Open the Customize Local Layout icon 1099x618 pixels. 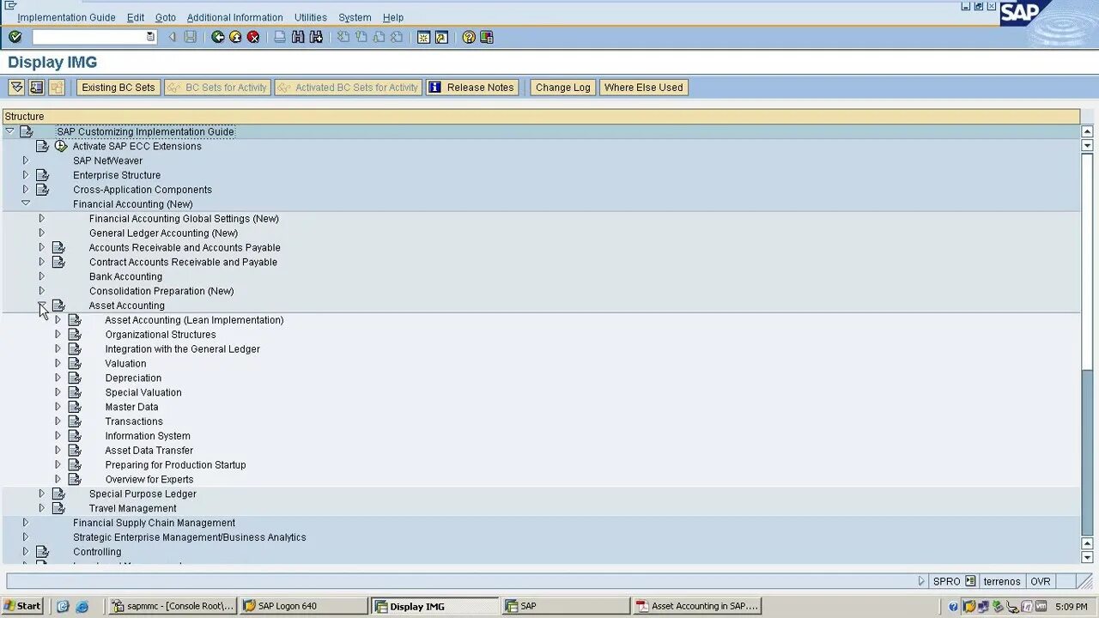487,37
